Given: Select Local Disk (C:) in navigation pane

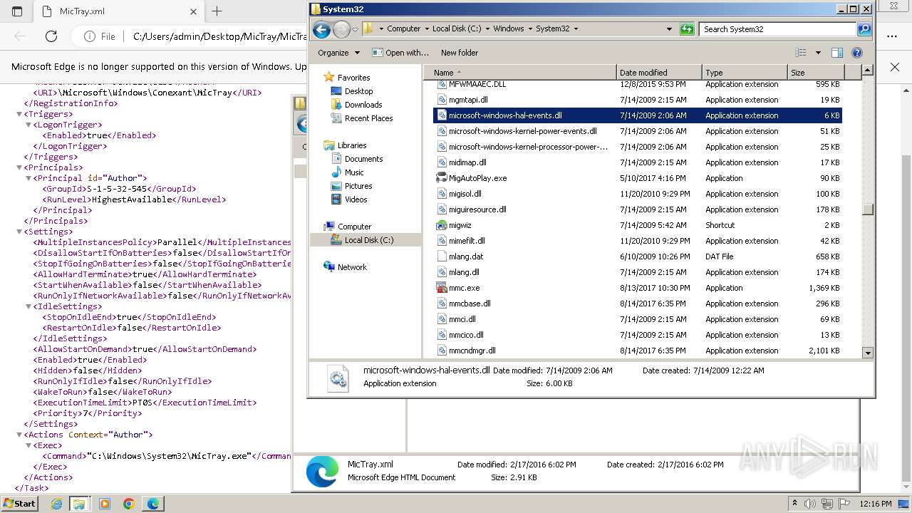Looking at the screenshot, I should click(x=368, y=240).
